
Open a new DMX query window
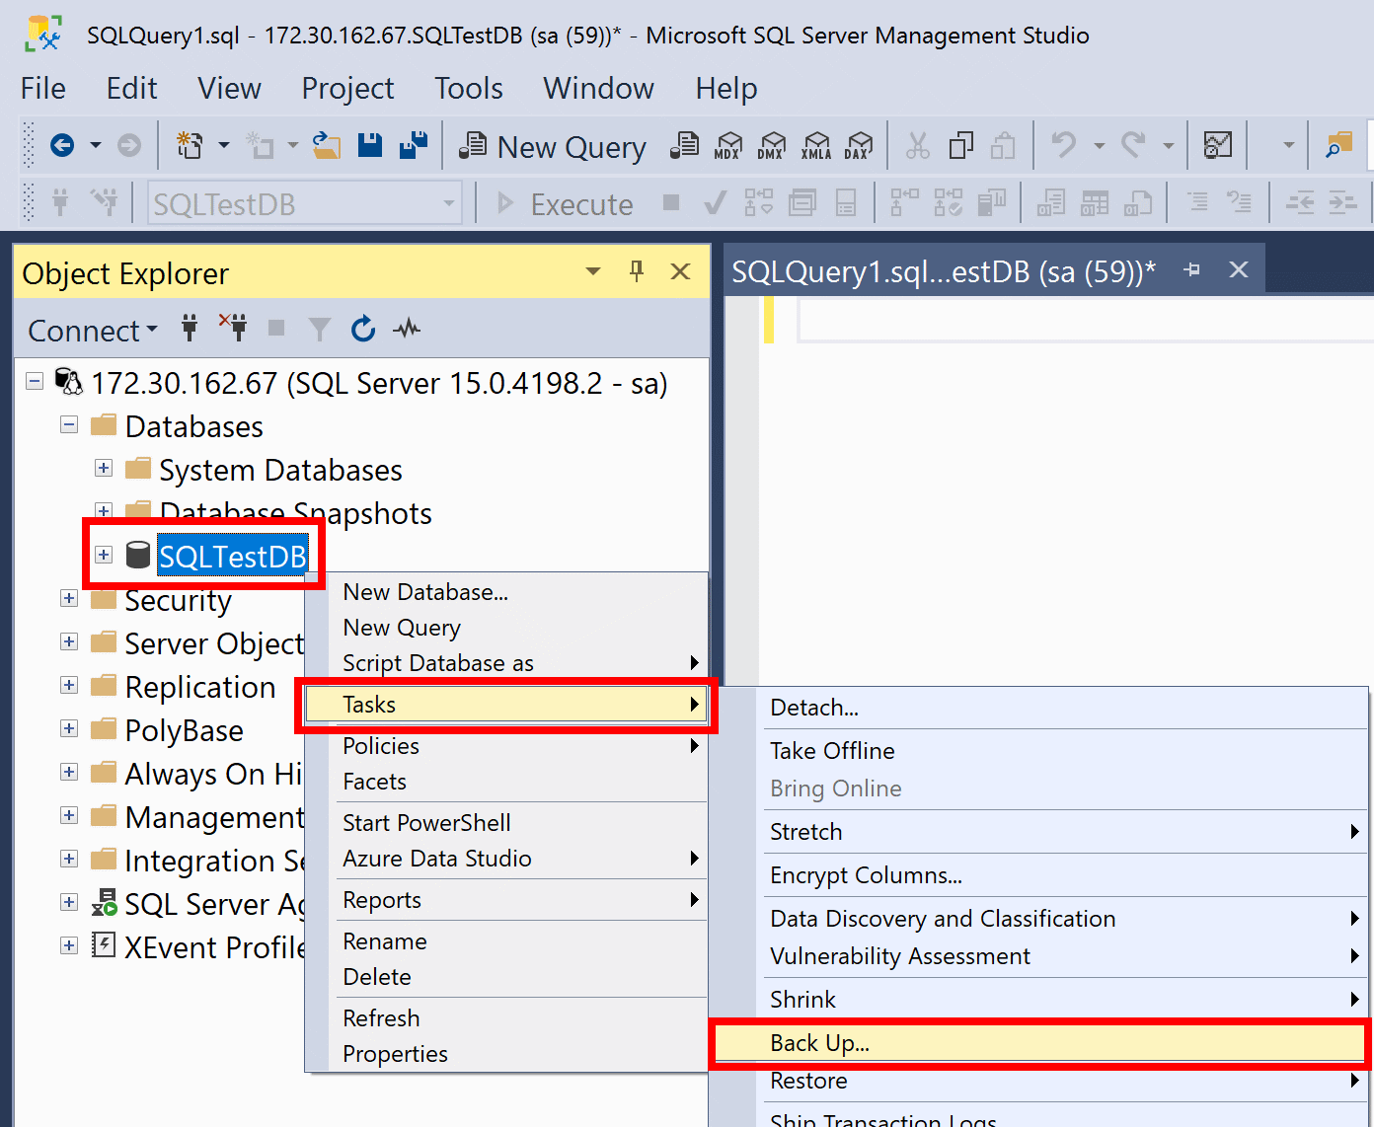(x=773, y=145)
